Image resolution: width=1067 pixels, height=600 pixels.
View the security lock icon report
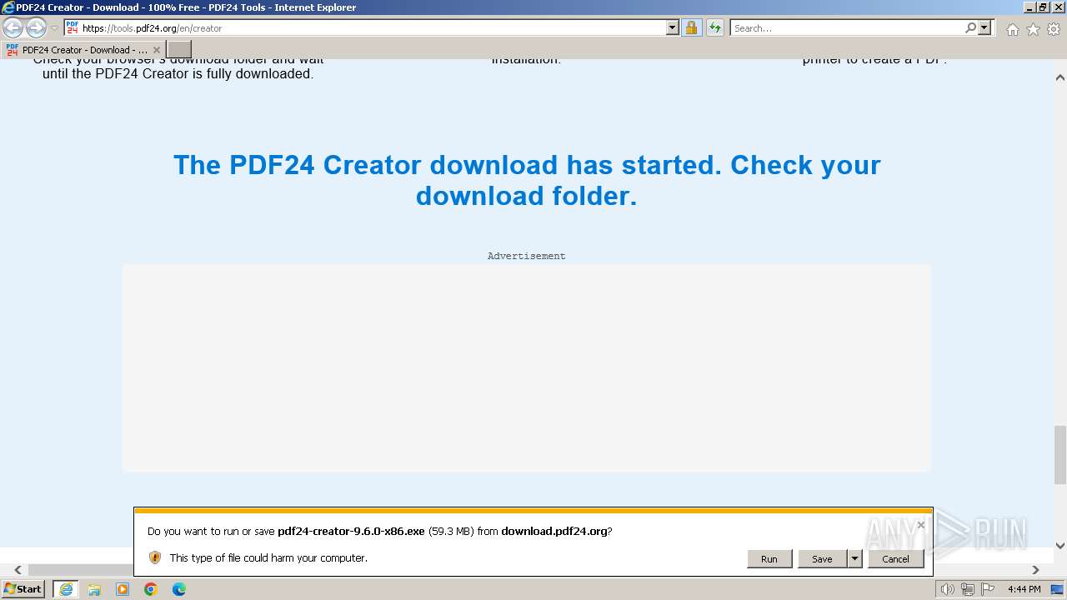[x=691, y=27]
